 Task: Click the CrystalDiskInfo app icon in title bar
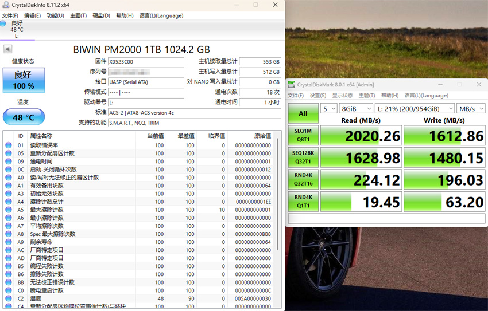point(5,5)
